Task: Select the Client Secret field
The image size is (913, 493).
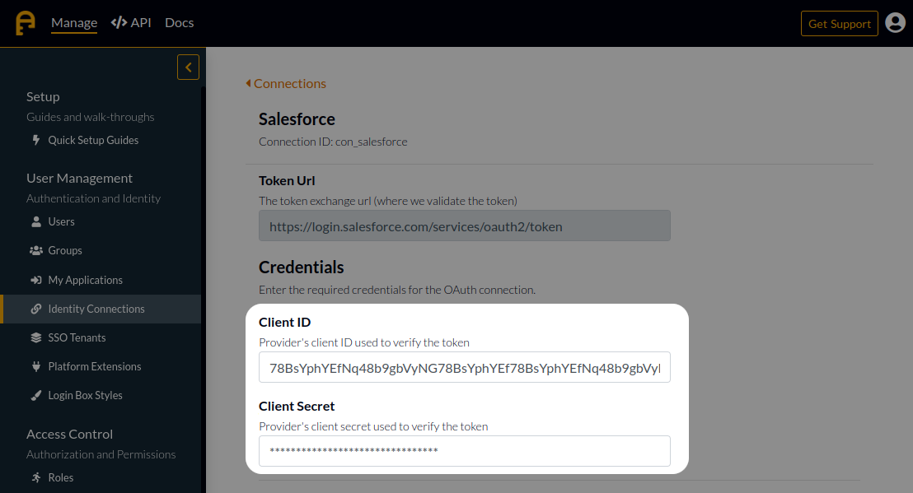Action: pos(464,451)
